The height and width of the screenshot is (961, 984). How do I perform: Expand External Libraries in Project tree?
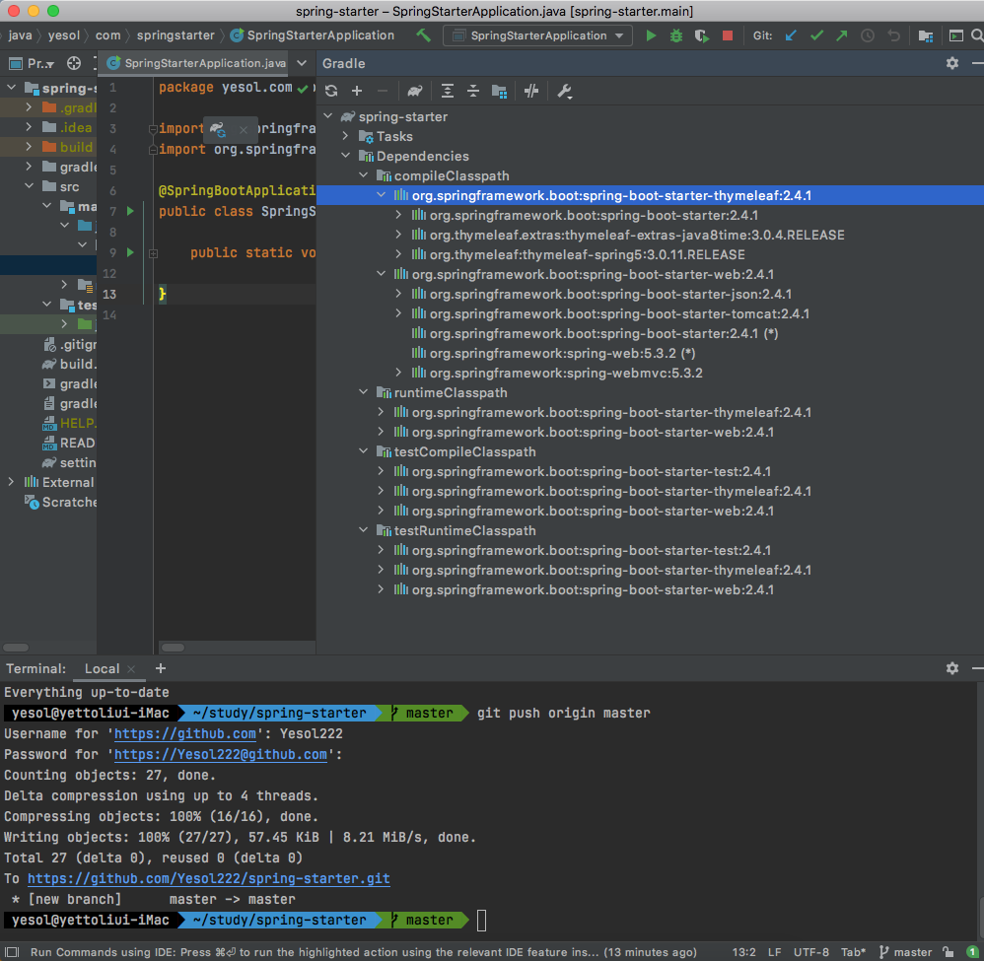coord(11,482)
